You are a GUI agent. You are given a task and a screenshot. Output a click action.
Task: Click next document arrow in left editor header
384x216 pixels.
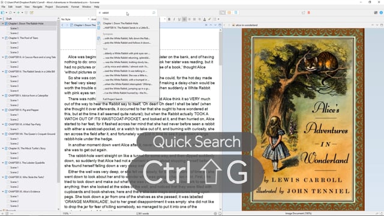pos(215,25)
